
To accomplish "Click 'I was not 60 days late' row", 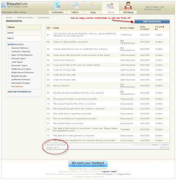I will pyautogui.click(x=64, y=75).
